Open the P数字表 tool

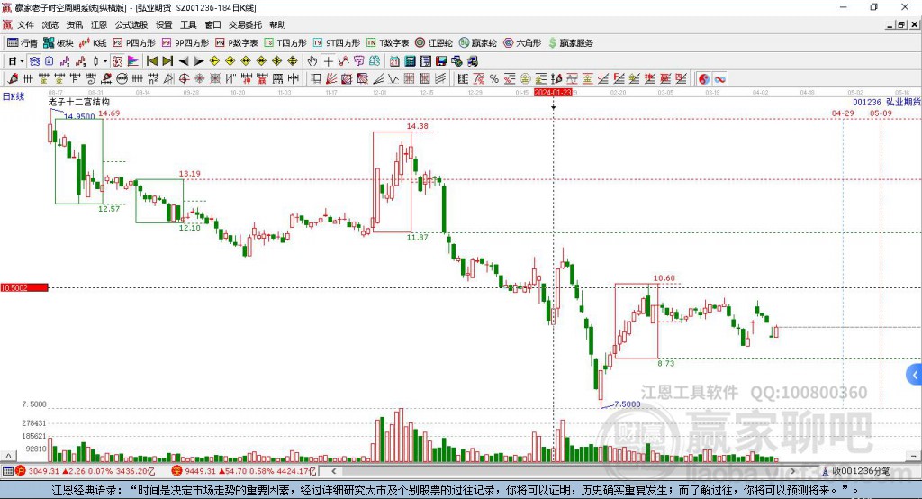click(x=237, y=43)
